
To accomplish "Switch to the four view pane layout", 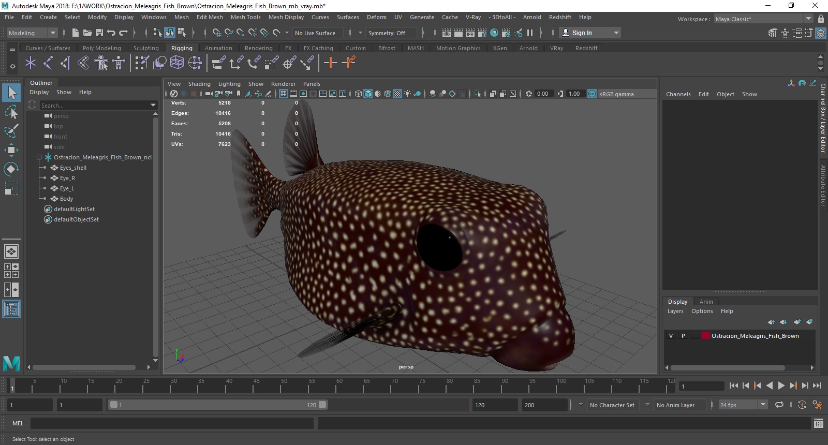I will click(x=11, y=271).
